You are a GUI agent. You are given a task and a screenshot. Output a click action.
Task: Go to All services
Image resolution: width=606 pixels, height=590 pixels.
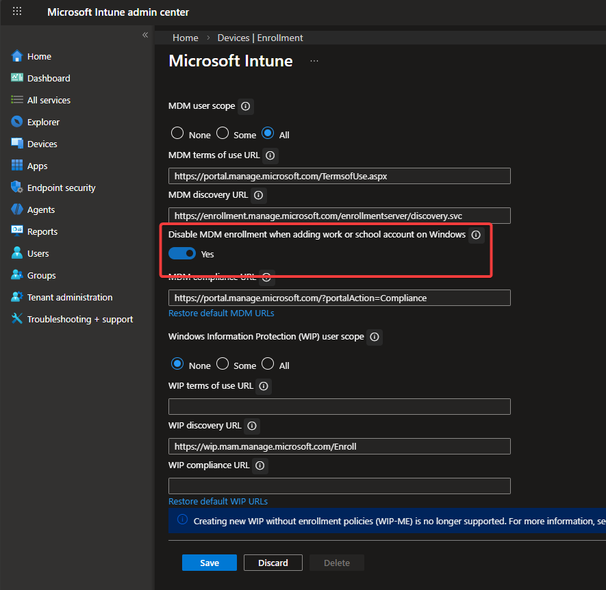[49, 101]
